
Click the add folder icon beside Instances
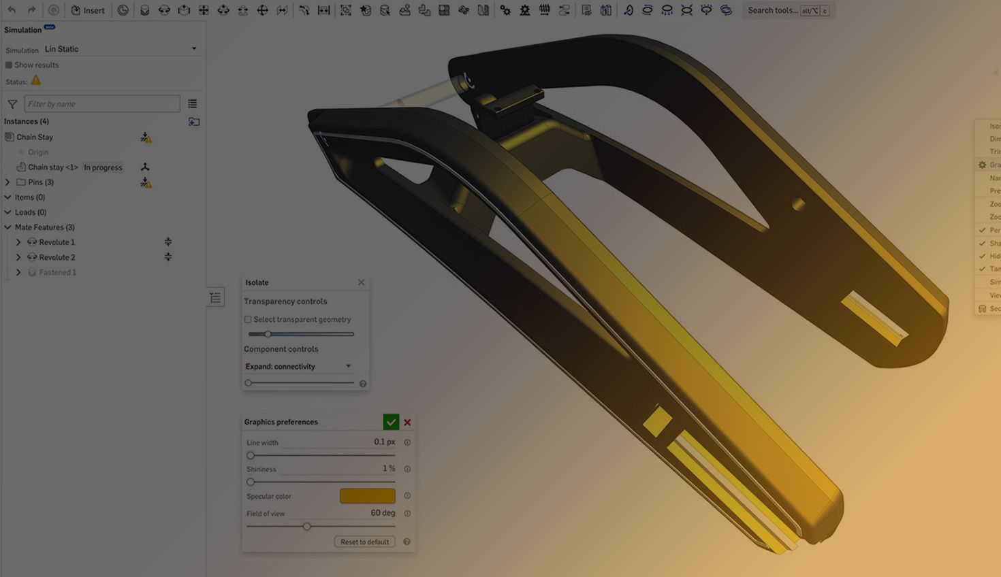click(194, 122)
